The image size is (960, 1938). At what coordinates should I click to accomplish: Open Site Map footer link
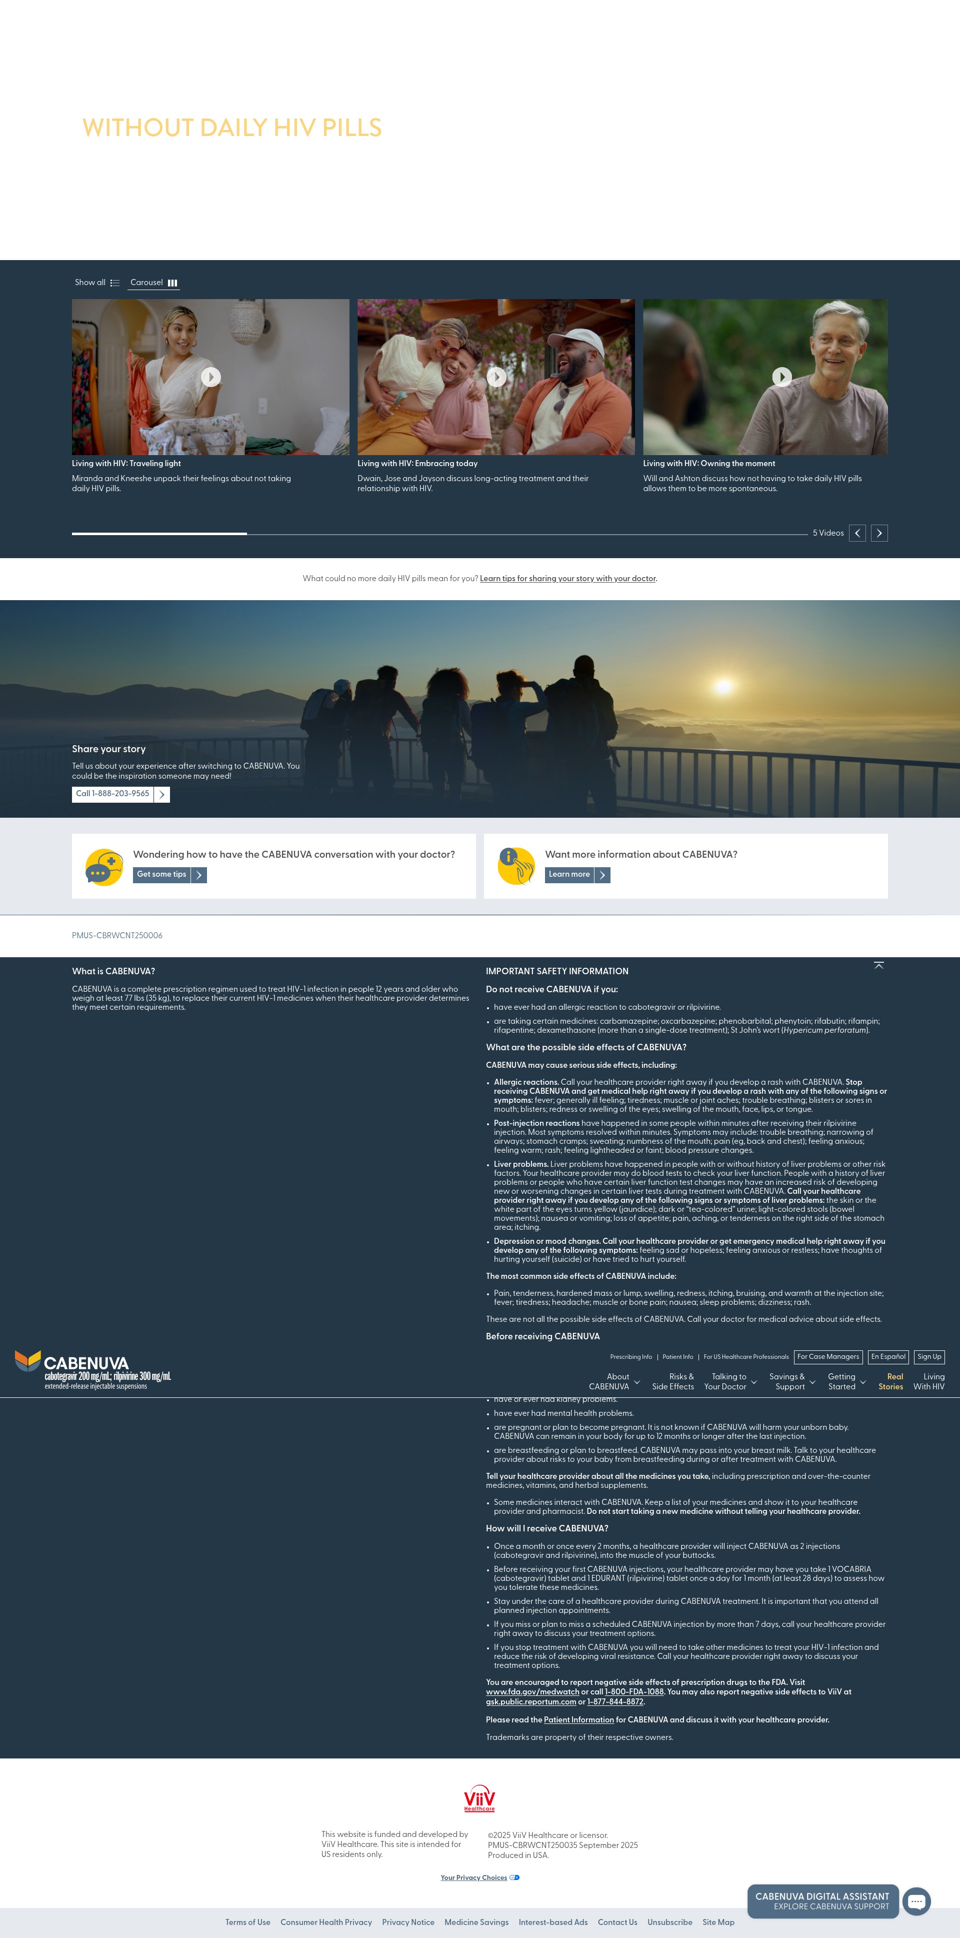[x=718, y=1922]
